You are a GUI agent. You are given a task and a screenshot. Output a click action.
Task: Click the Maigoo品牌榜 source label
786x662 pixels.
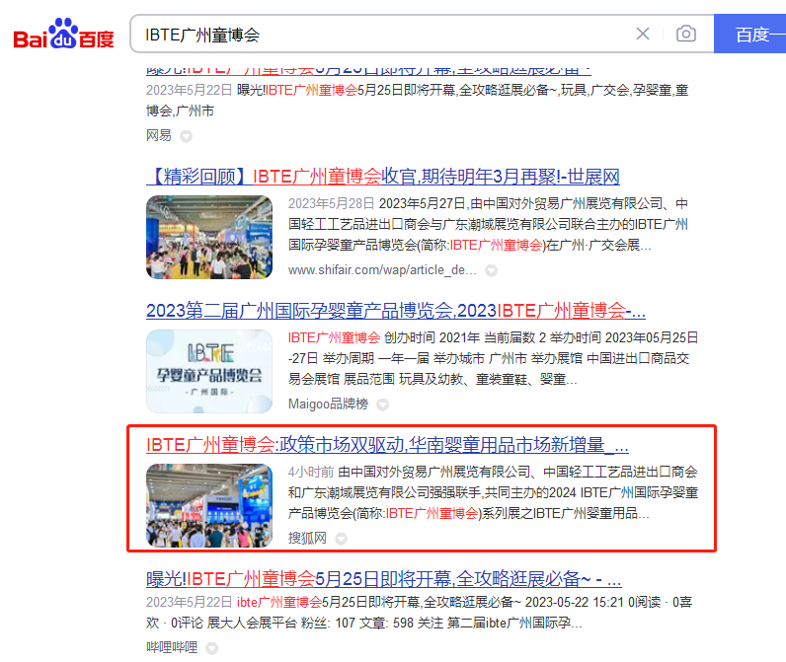coord(328,405)
